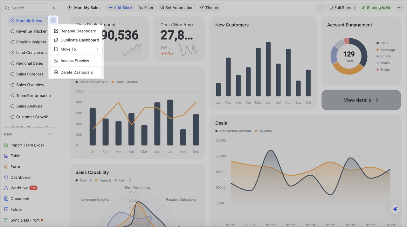
Task: Click the Sharing Is On button
Action: (x=376, y=8)
